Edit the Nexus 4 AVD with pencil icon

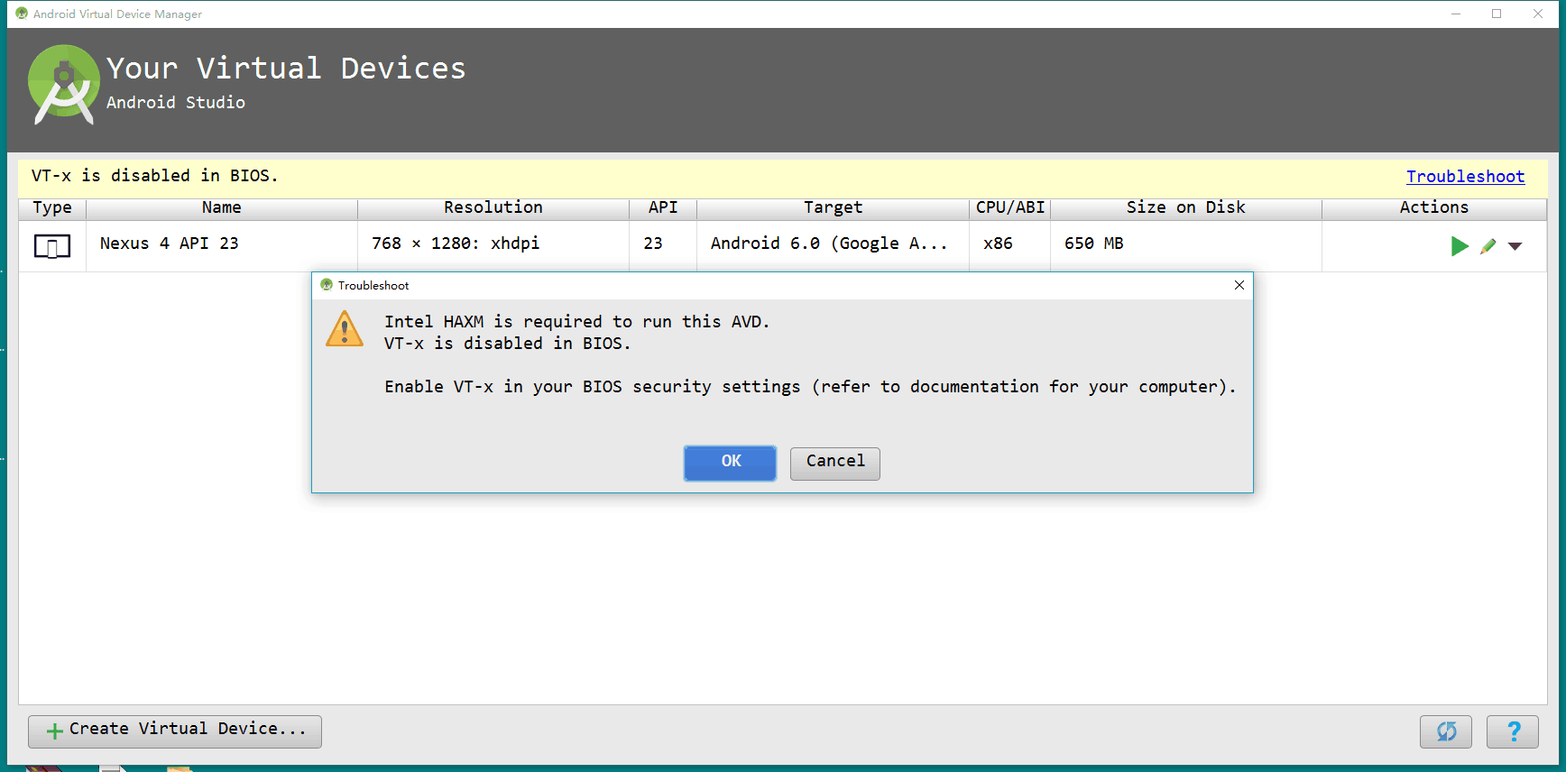[1488, 245]
